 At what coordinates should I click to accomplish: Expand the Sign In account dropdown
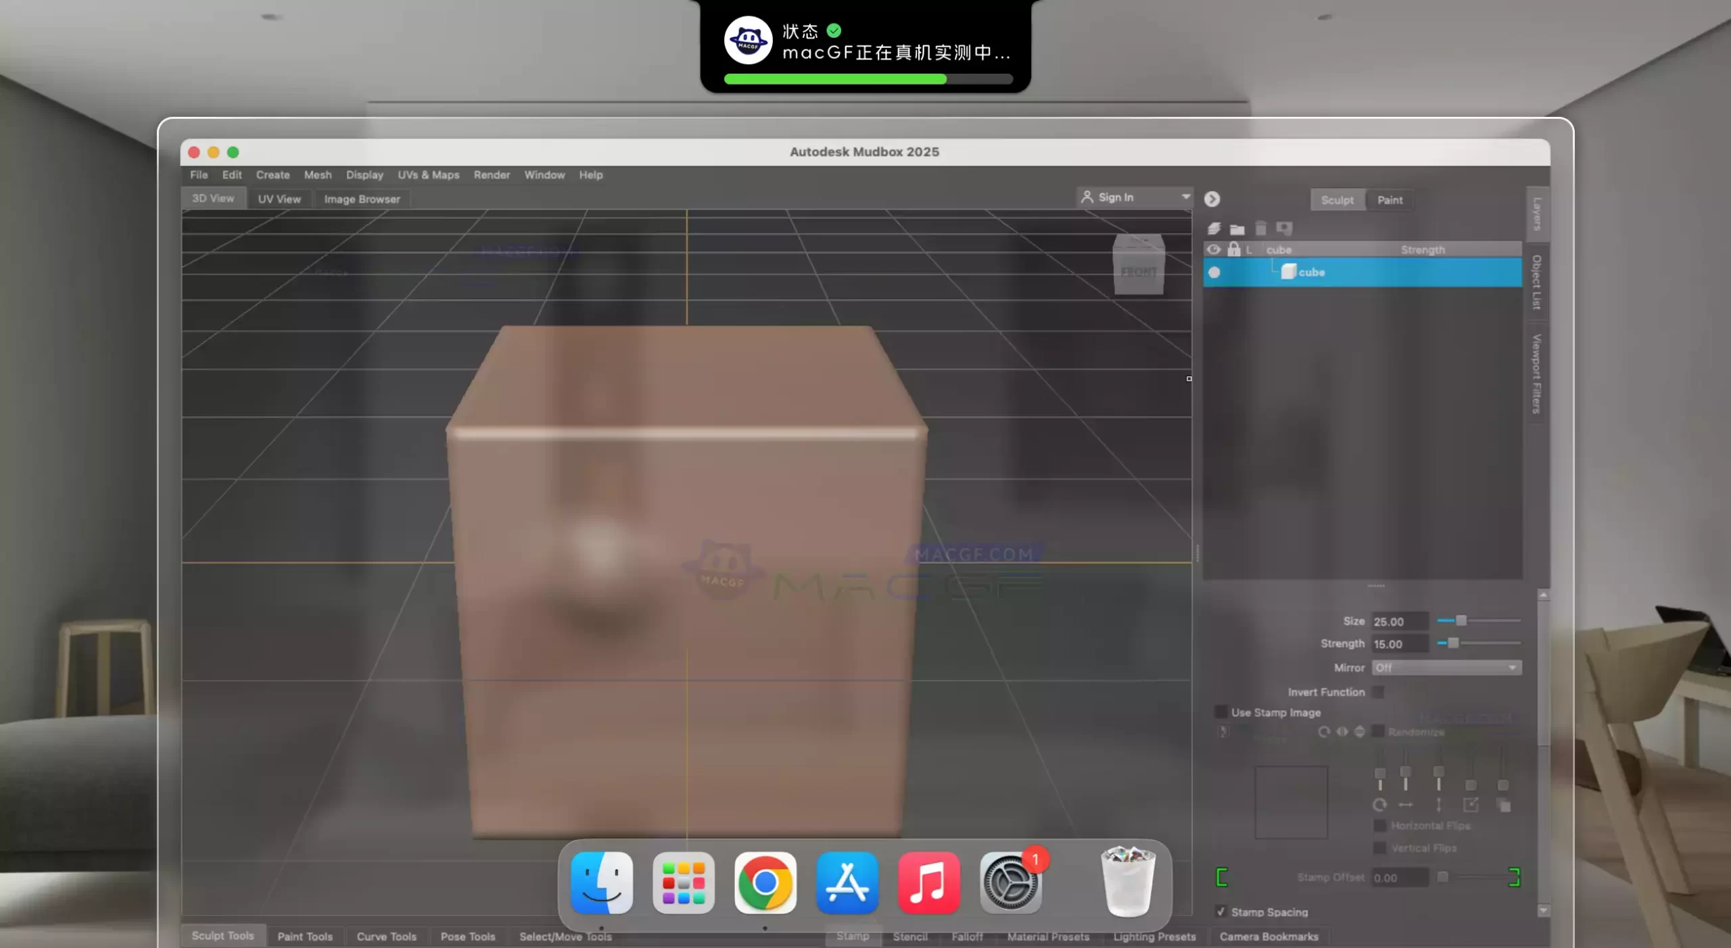tap(1186, 197)
